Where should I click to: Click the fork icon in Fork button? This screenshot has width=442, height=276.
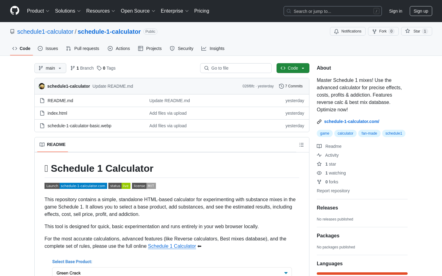[x=374, y=31]
